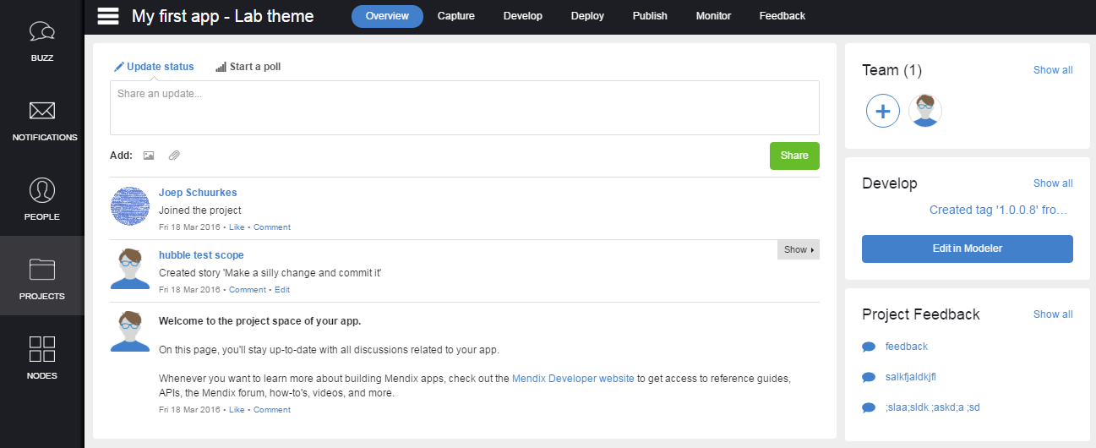Switch to the Deploy tab

point(587,16)
